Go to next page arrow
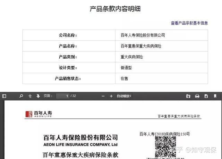The height and width of the screenshot is (159, 222). [38, 96]
